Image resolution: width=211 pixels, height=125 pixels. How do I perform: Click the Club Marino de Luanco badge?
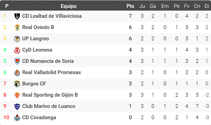17,107
